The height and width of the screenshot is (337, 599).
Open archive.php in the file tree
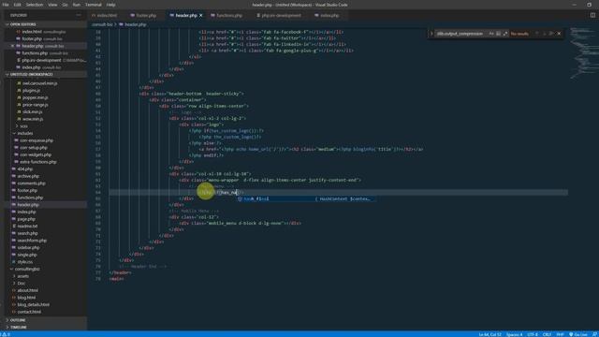[x=28, y=176]
